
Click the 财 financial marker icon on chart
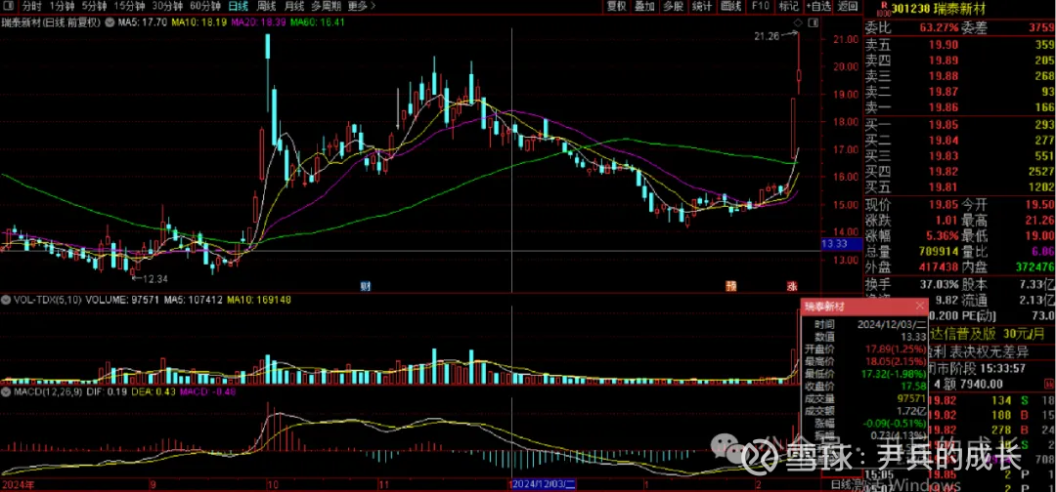pyautogui.click(x=365, y=286)
